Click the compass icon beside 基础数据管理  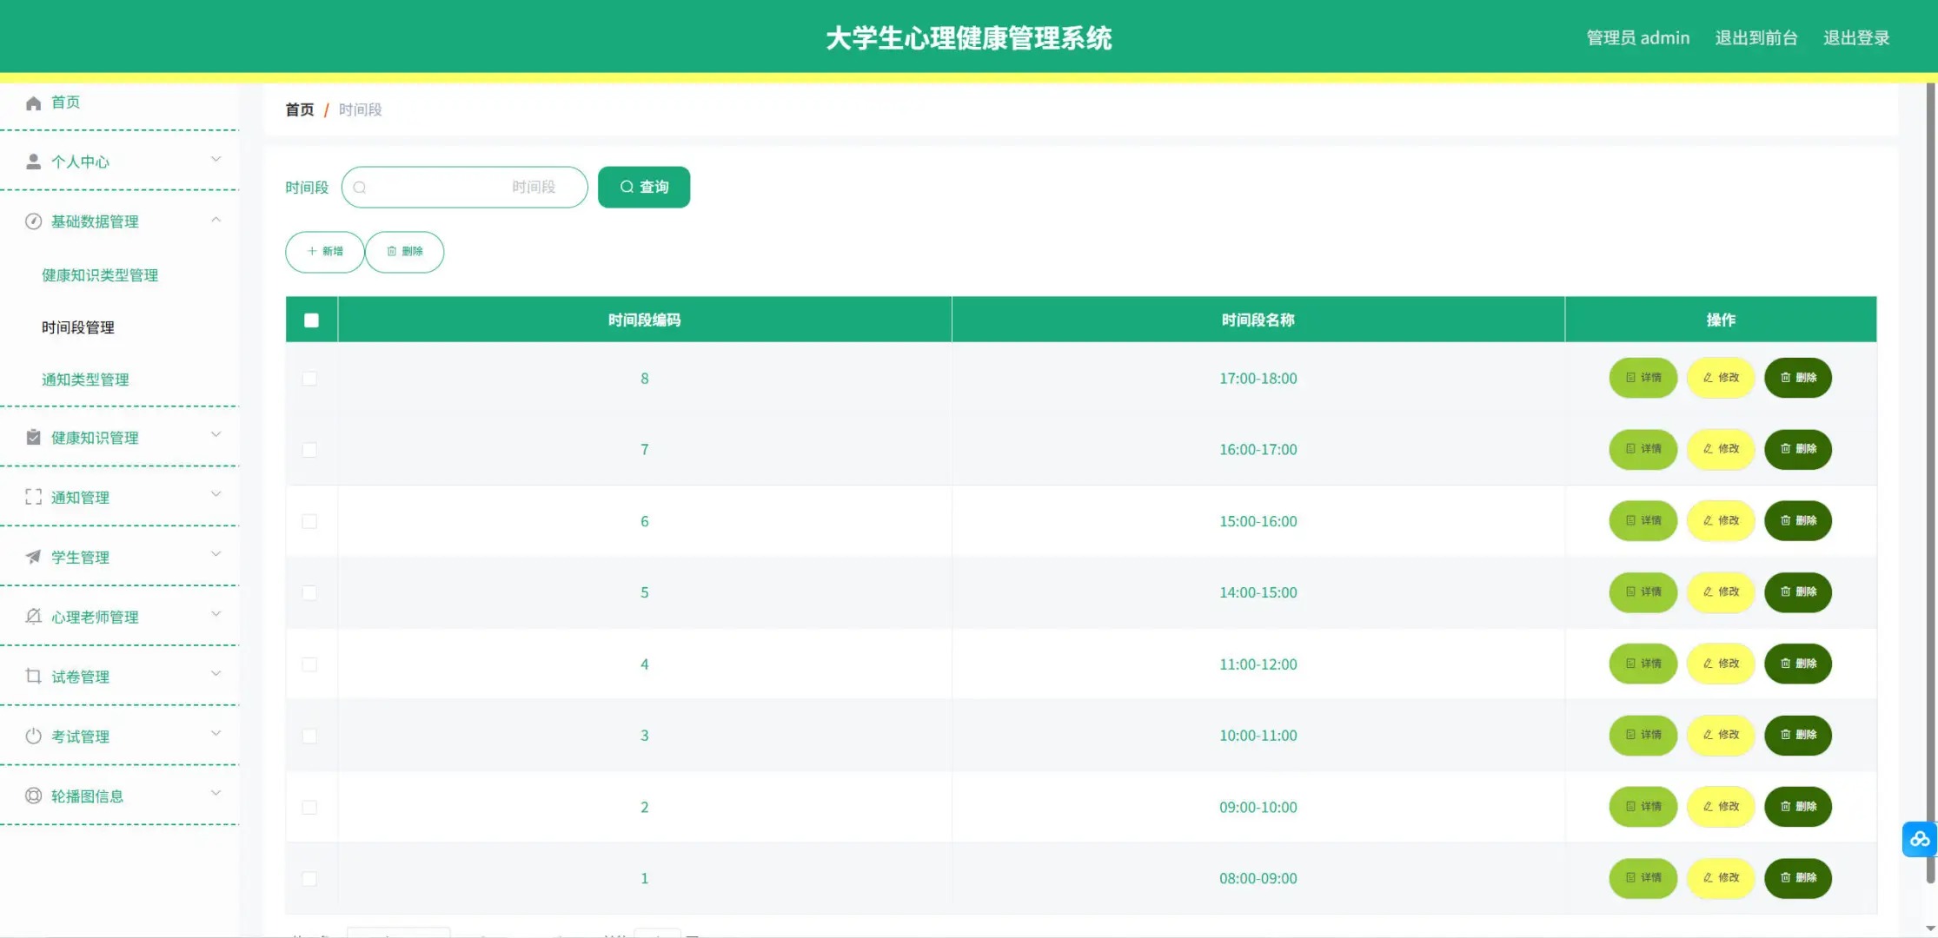pos(33,221)
